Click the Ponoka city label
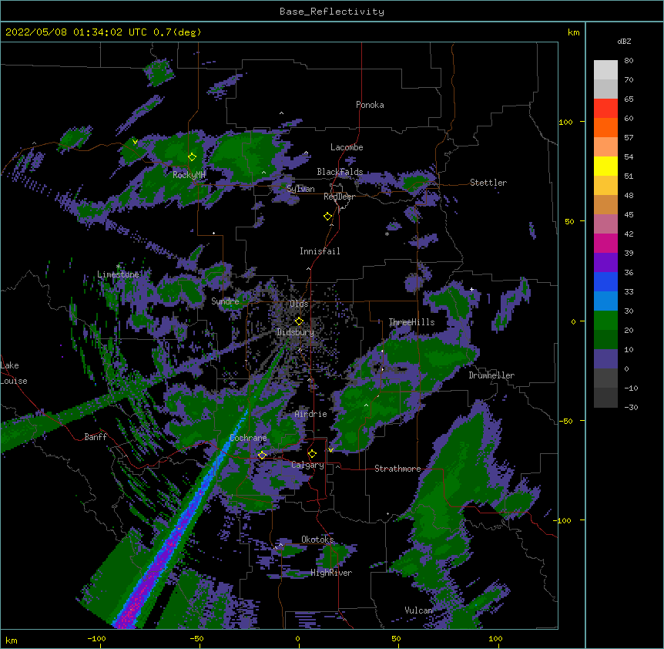This screenshot has height=649, width=664. pyautogui.click(x=370, y=105)
